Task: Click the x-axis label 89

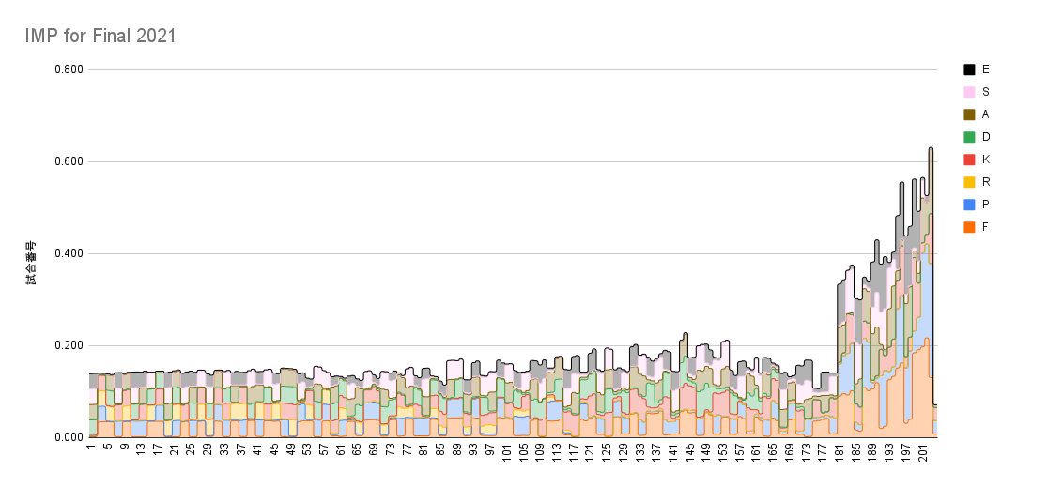Action: pyautogui.click(x=457, y=449)
